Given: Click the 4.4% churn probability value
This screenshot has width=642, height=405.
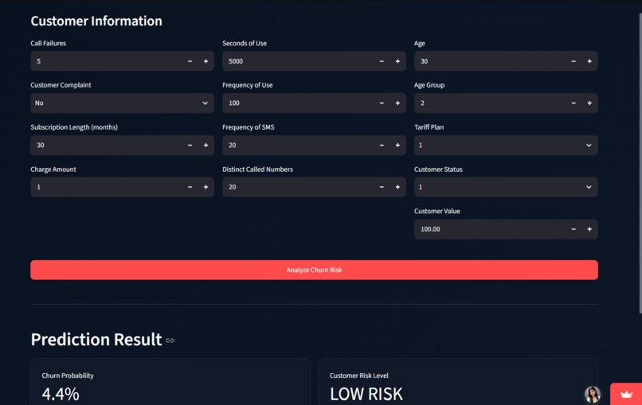Looking at the screenshot, I should pos(61,395).
